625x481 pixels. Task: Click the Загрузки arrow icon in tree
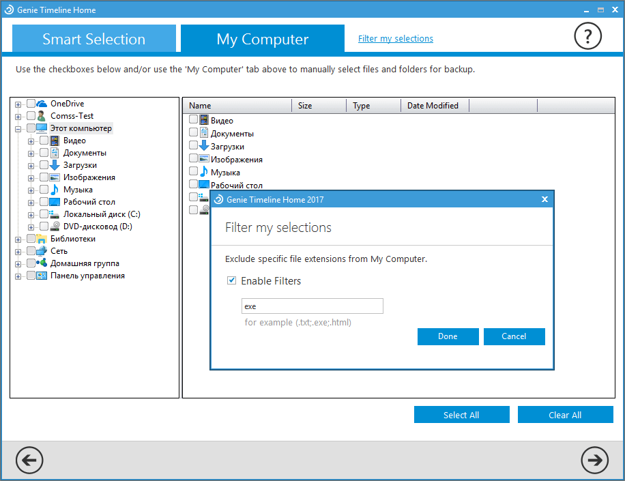point(55,165)
